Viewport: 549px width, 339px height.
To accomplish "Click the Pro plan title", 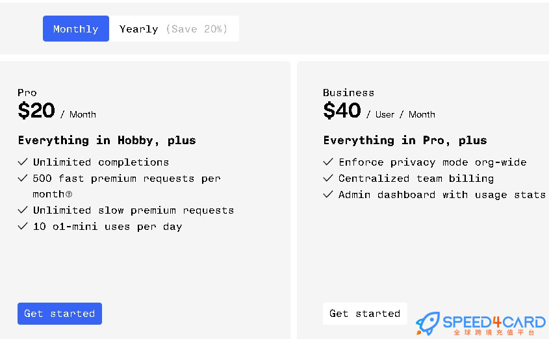I will (x=27, y=93).
